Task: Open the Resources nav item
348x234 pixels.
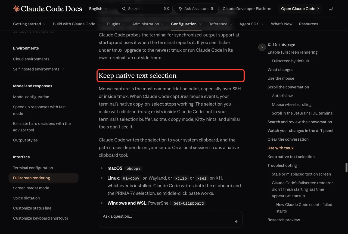Action: tap(308, 24)
